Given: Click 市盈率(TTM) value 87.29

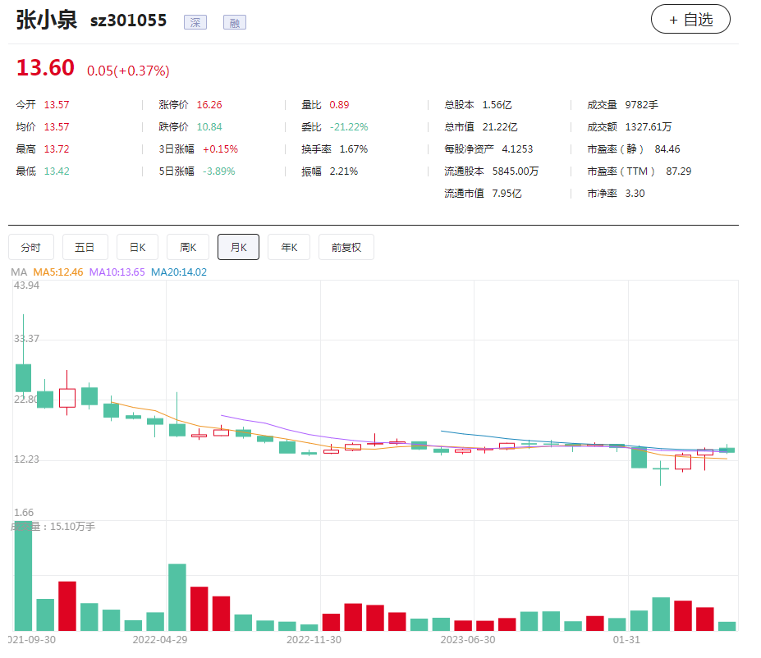Looking at the screenshot, I should 678,171.
